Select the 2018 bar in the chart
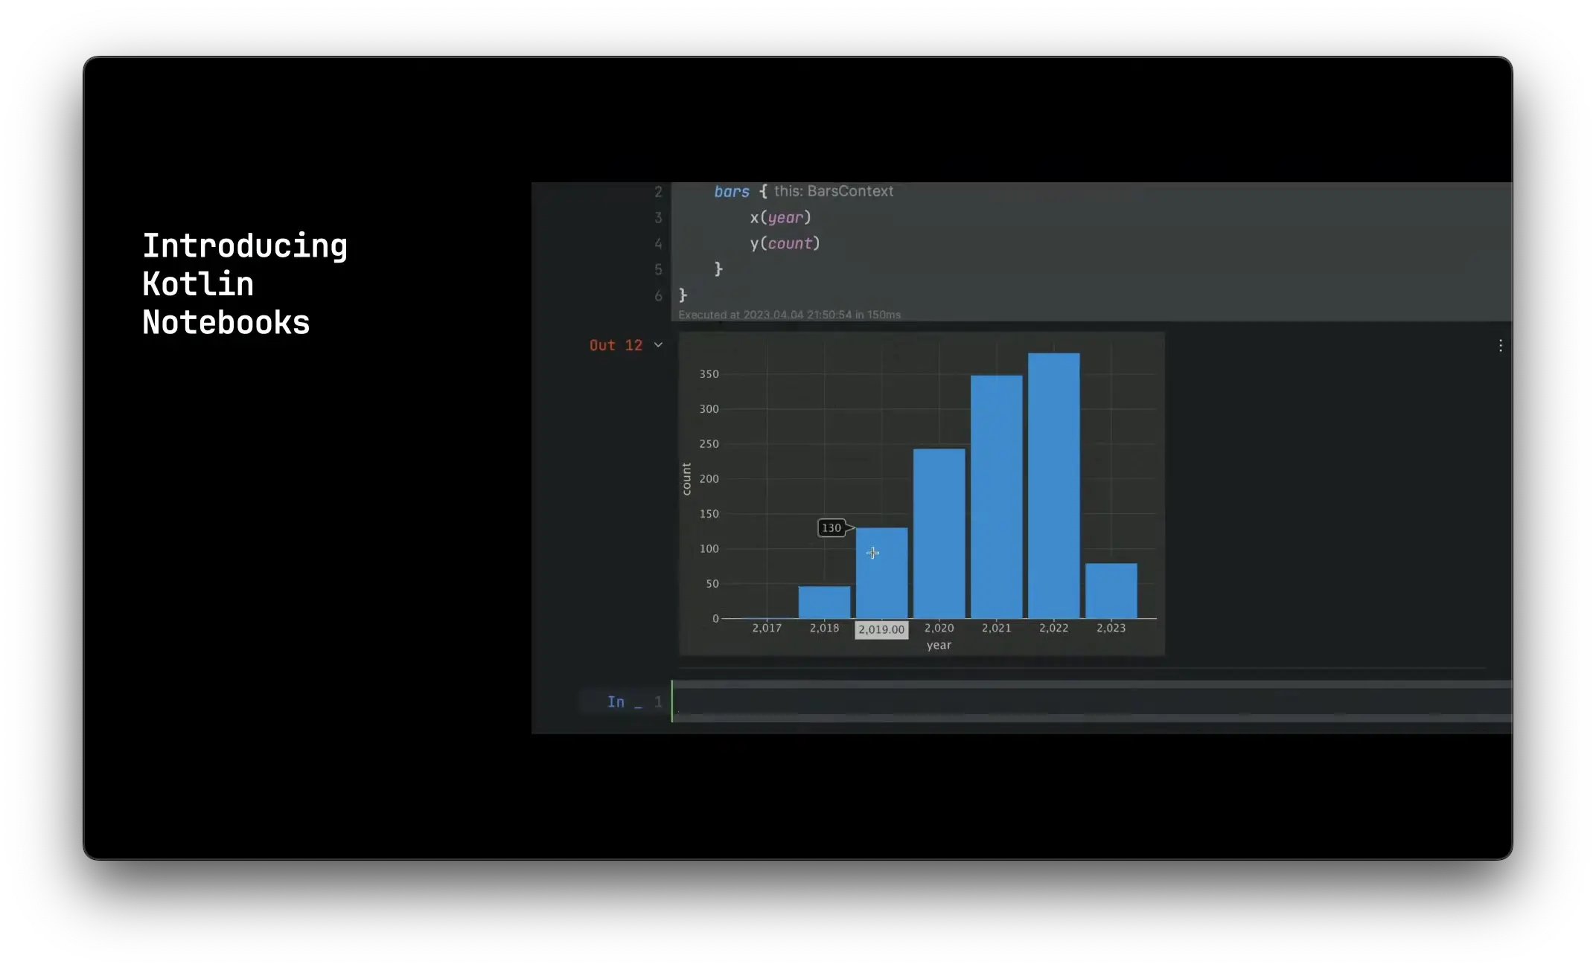Image resolution: width=1596 pixels, height=970 pixels. point(824,602)
